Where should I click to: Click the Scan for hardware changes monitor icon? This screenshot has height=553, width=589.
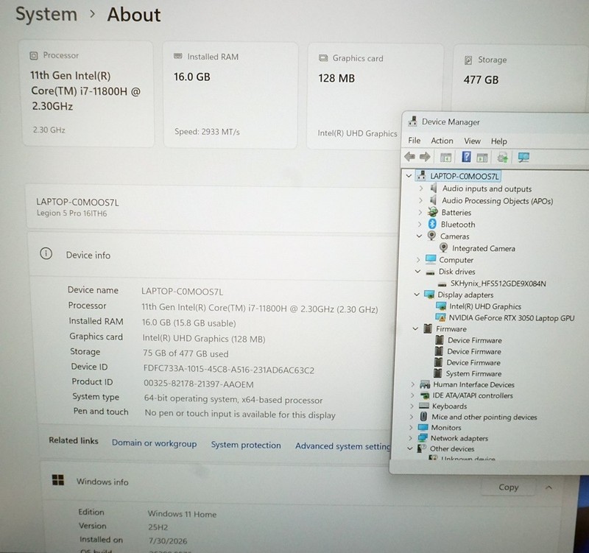coord(523,158)
